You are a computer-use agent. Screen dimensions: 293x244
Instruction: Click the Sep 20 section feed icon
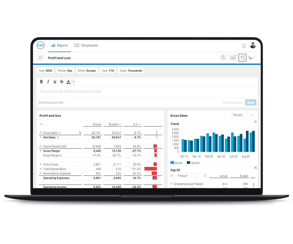(255, 168)
